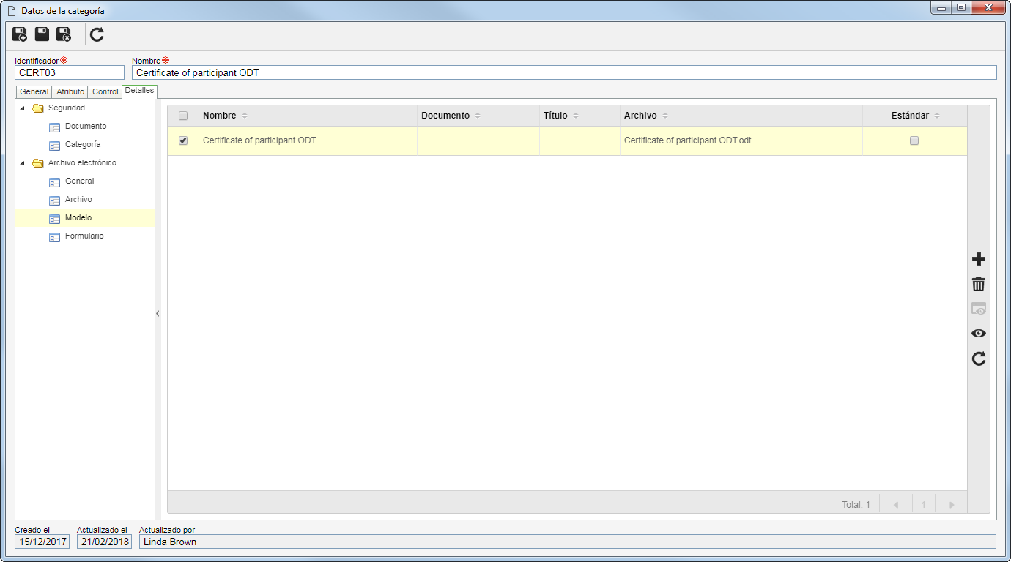Add a new template with the plus icon

pyautogui.click(x=979, y=260)
